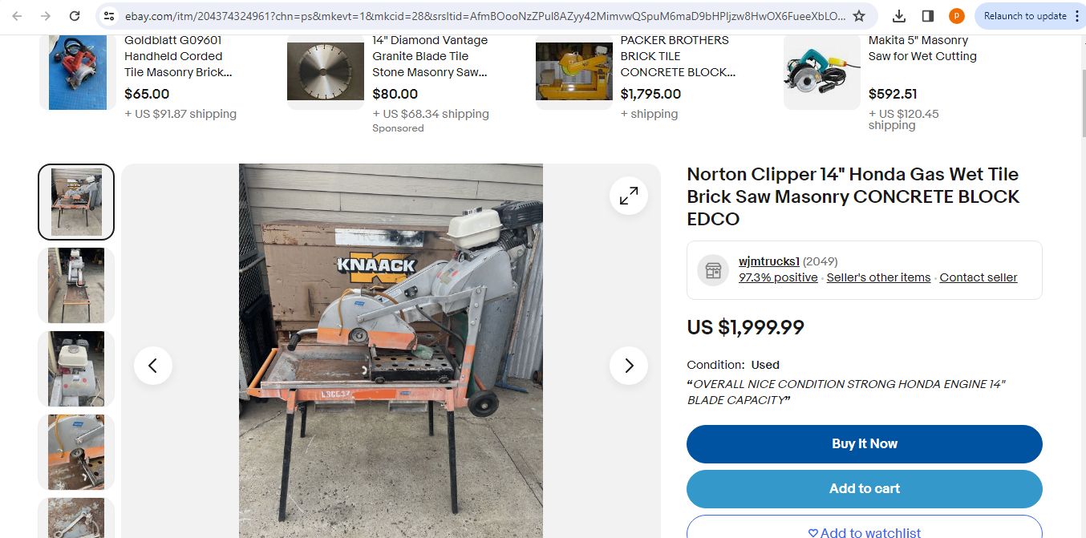The image size is (1086, 538).
Task: Select the second product thumbnail
Action: click(76, 285)
